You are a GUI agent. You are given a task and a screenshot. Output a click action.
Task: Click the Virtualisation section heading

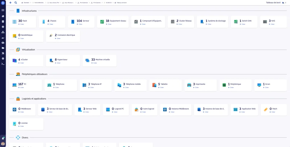[28, 50]
